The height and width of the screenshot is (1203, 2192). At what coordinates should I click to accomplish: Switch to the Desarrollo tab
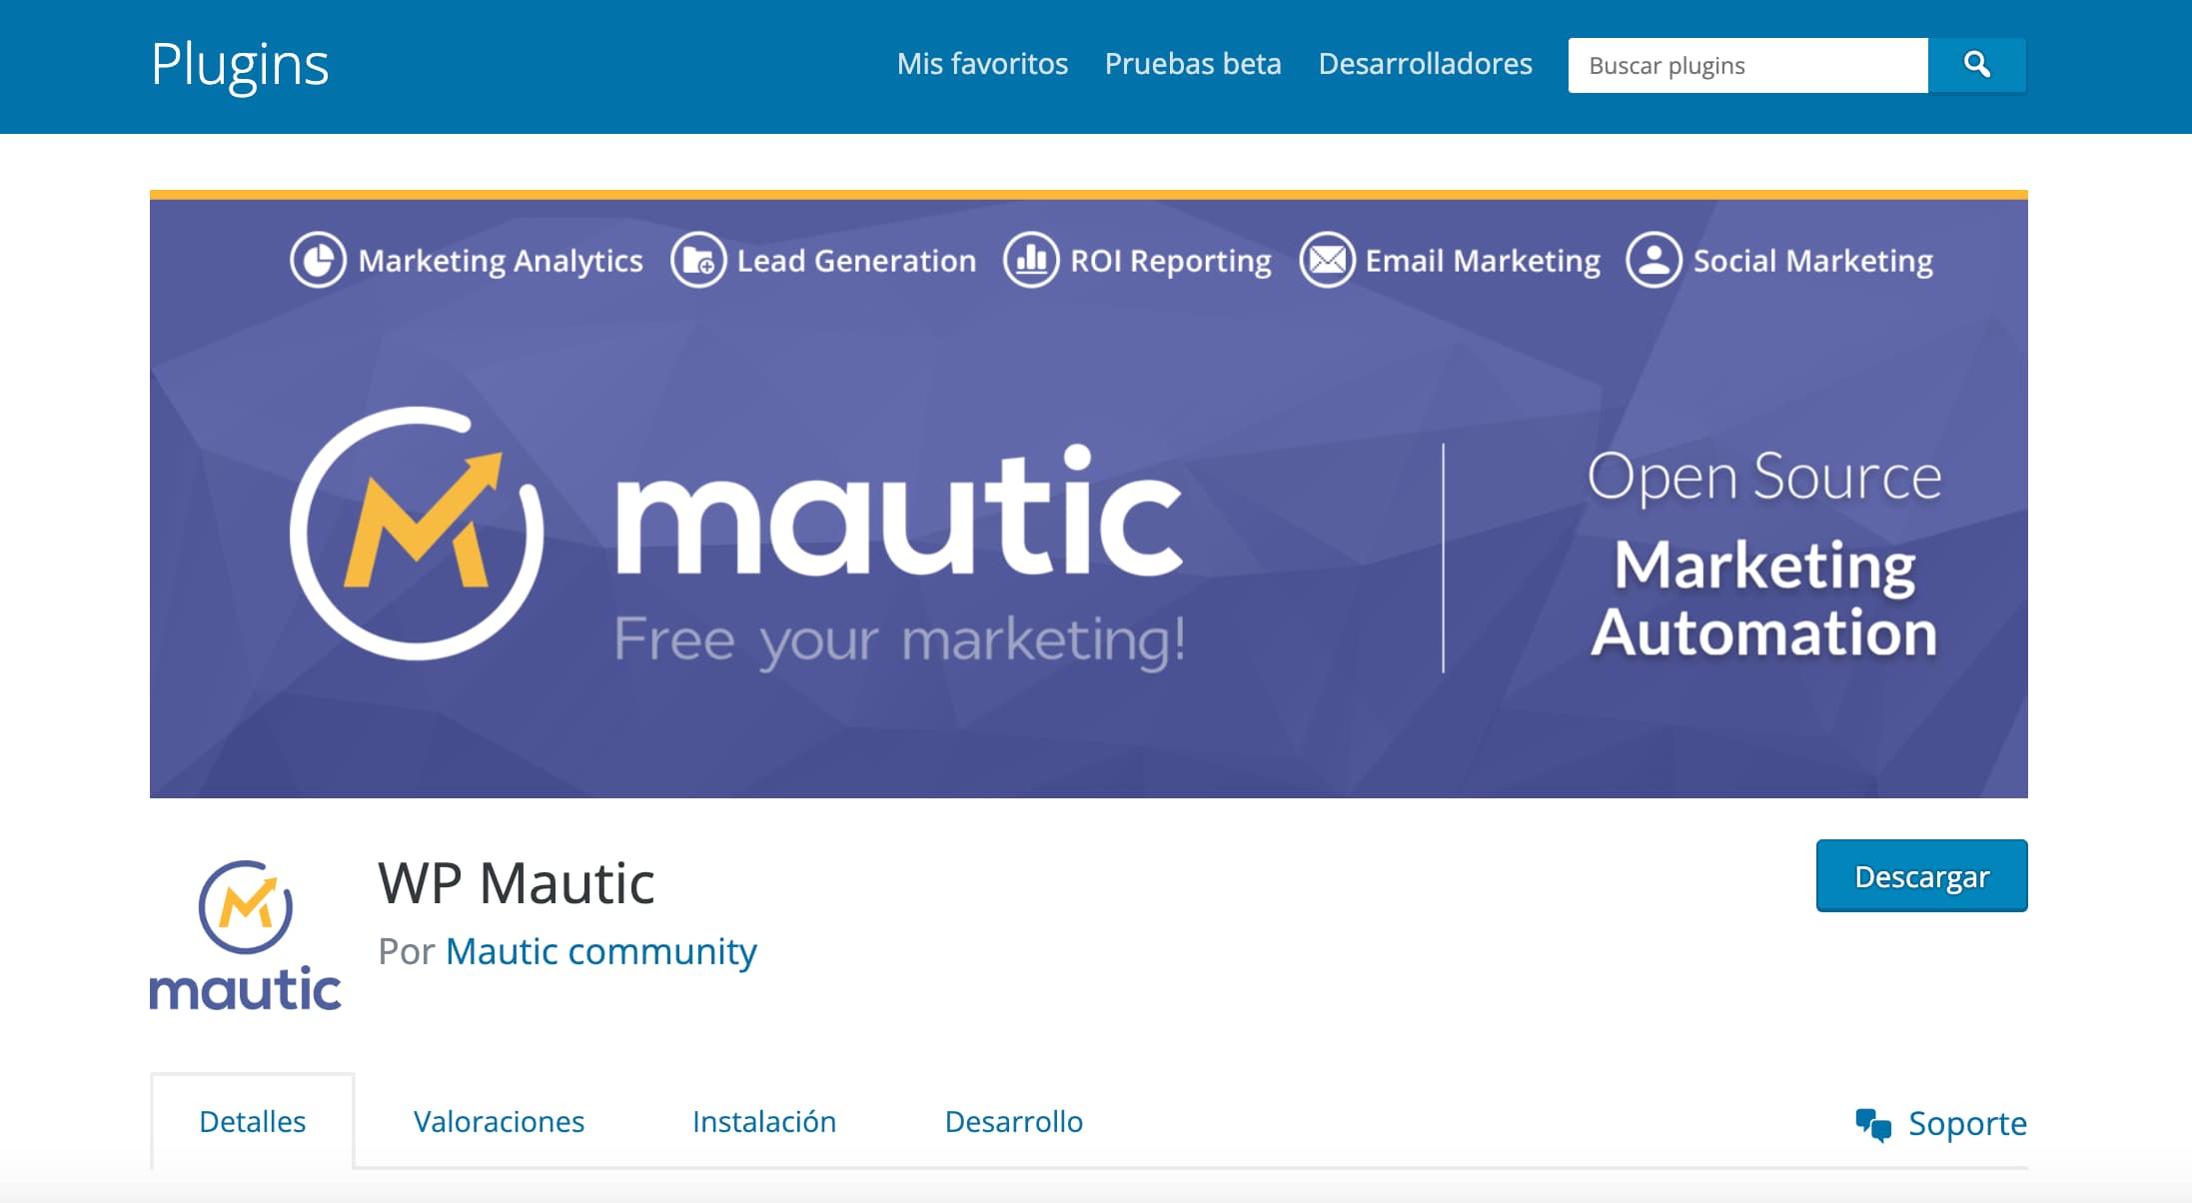[1014, 1121]
